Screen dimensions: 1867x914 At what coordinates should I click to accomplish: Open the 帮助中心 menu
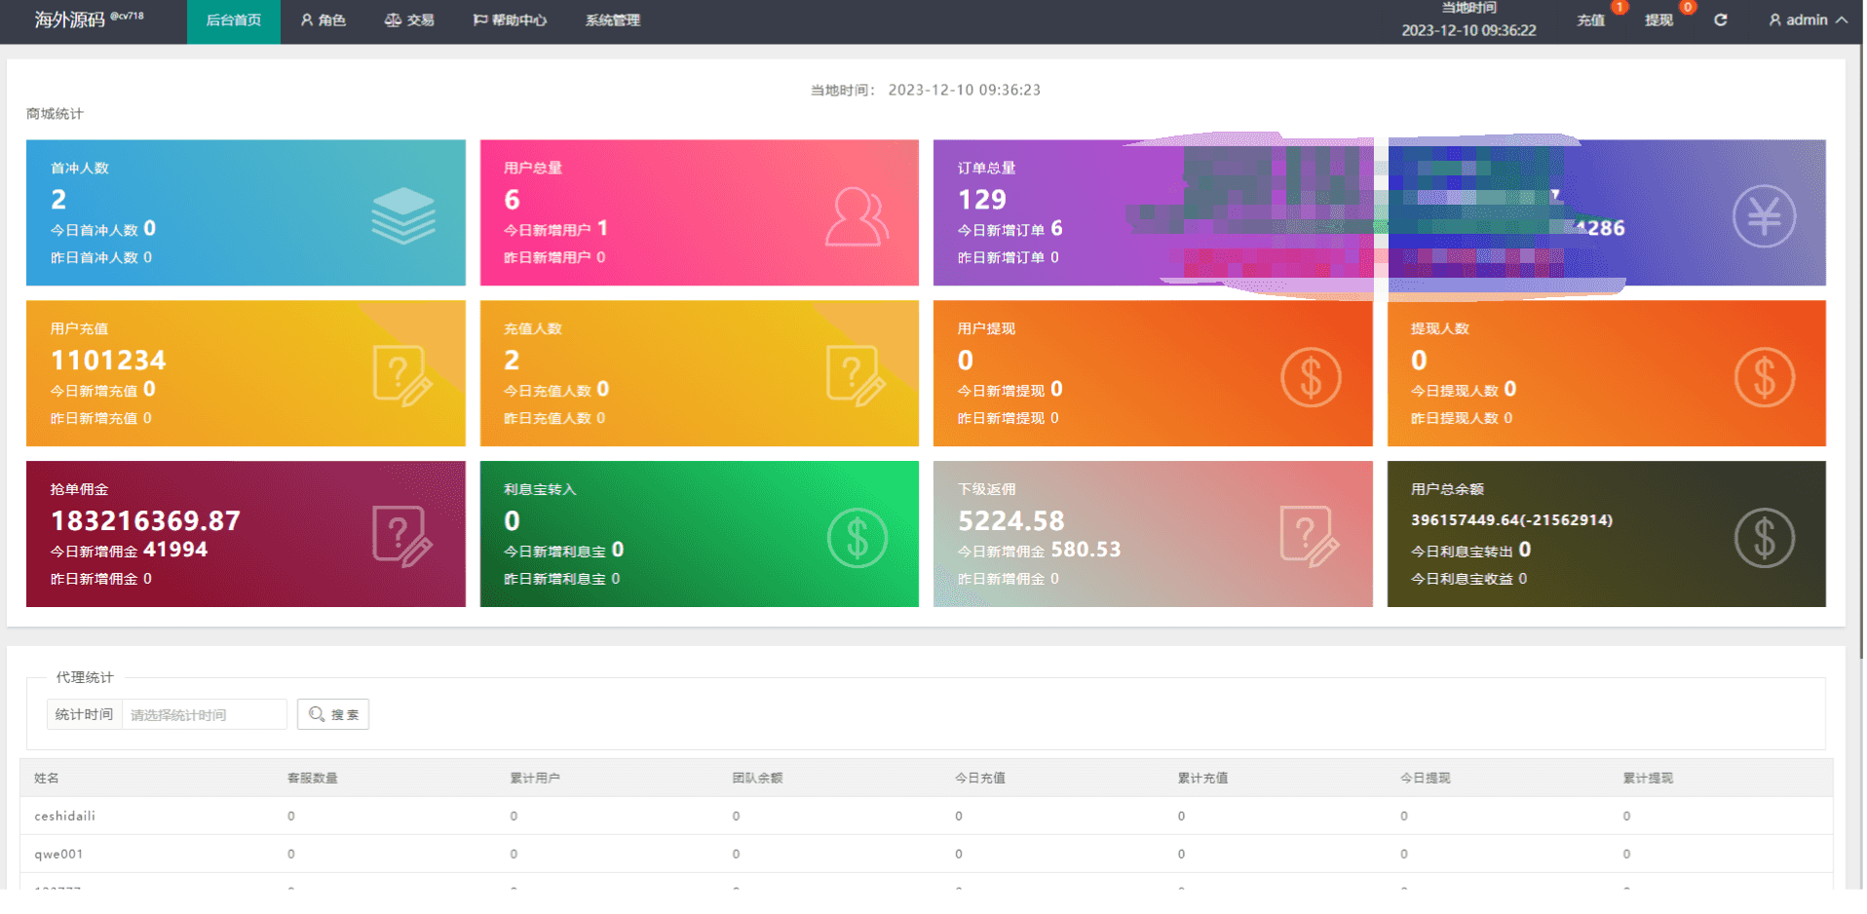pos(510,20)
